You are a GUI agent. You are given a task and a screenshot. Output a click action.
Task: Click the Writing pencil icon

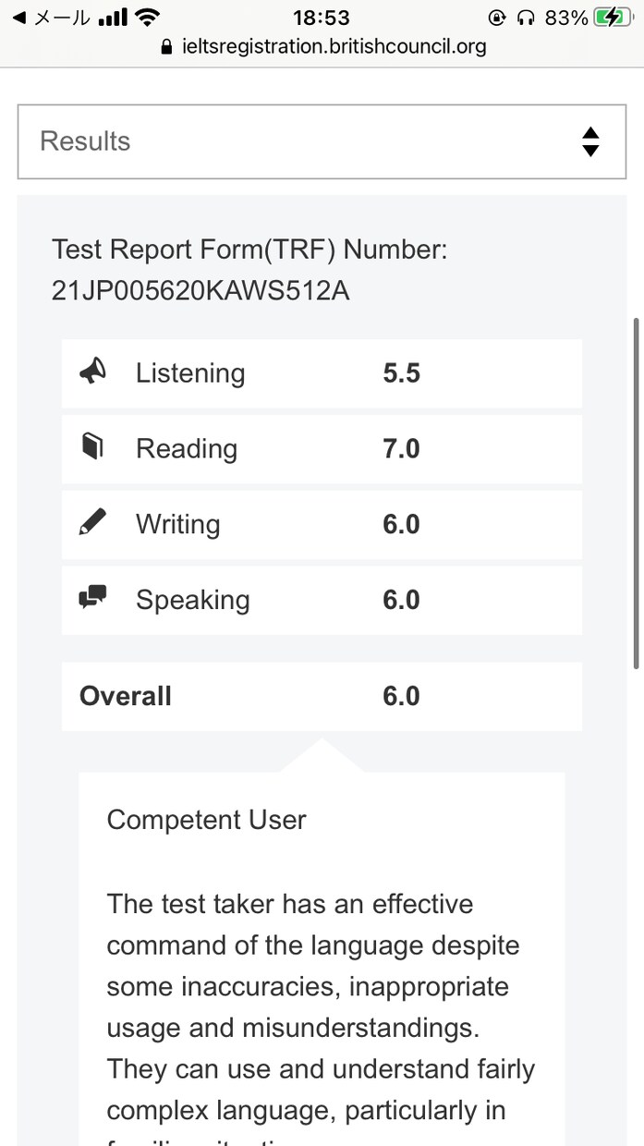(x=92, y=524)
